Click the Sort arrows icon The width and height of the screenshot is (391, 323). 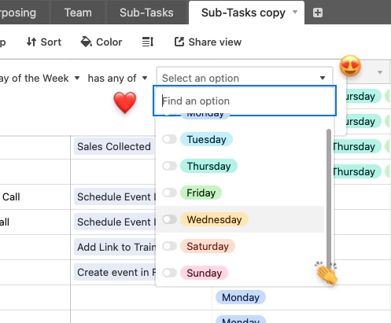31,42
